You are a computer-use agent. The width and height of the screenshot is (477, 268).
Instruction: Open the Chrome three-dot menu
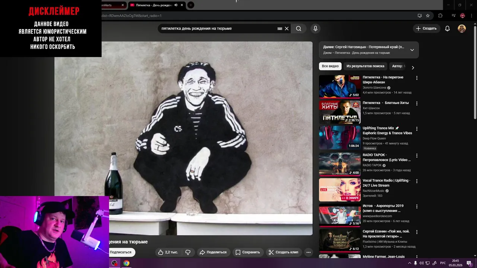pos(471,16)
